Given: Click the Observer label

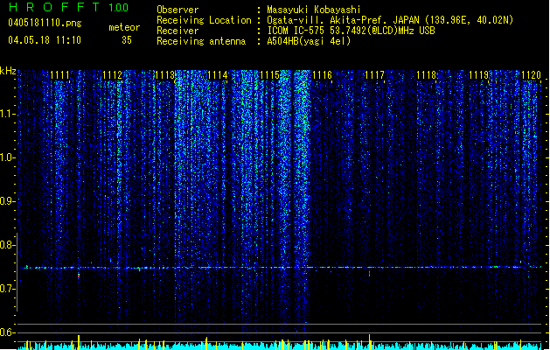Looking at the screenshot, I should tap(178, 10).
